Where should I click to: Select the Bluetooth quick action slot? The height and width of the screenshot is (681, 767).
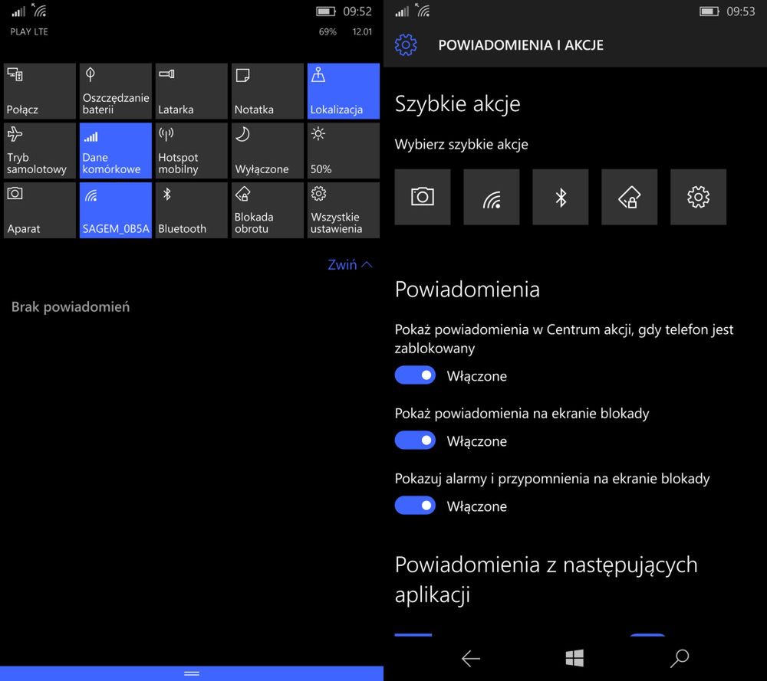(561, 197)
